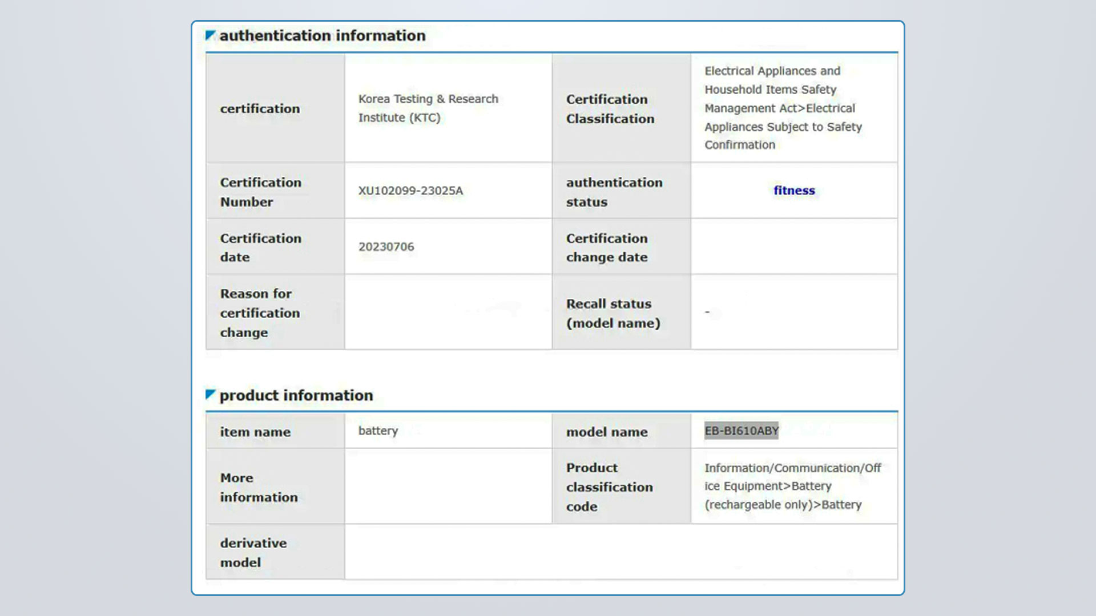This screenshot has height=616, width=1096.
Task: Click the 'authentication information' heading
Action: (323, 35)
